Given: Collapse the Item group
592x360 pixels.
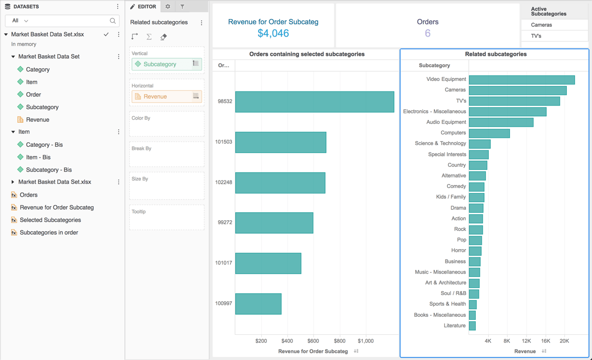Looking at the screenshot, I should coord(13,132).
